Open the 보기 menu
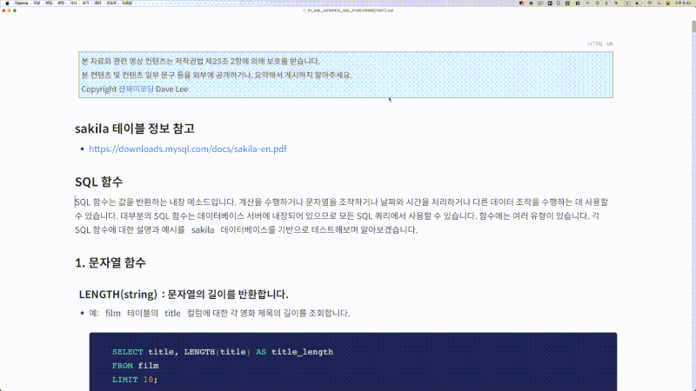Screen dimensions: 696x391 85,3
